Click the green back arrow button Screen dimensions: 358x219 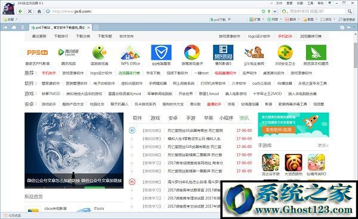click(x=20, y=11)
